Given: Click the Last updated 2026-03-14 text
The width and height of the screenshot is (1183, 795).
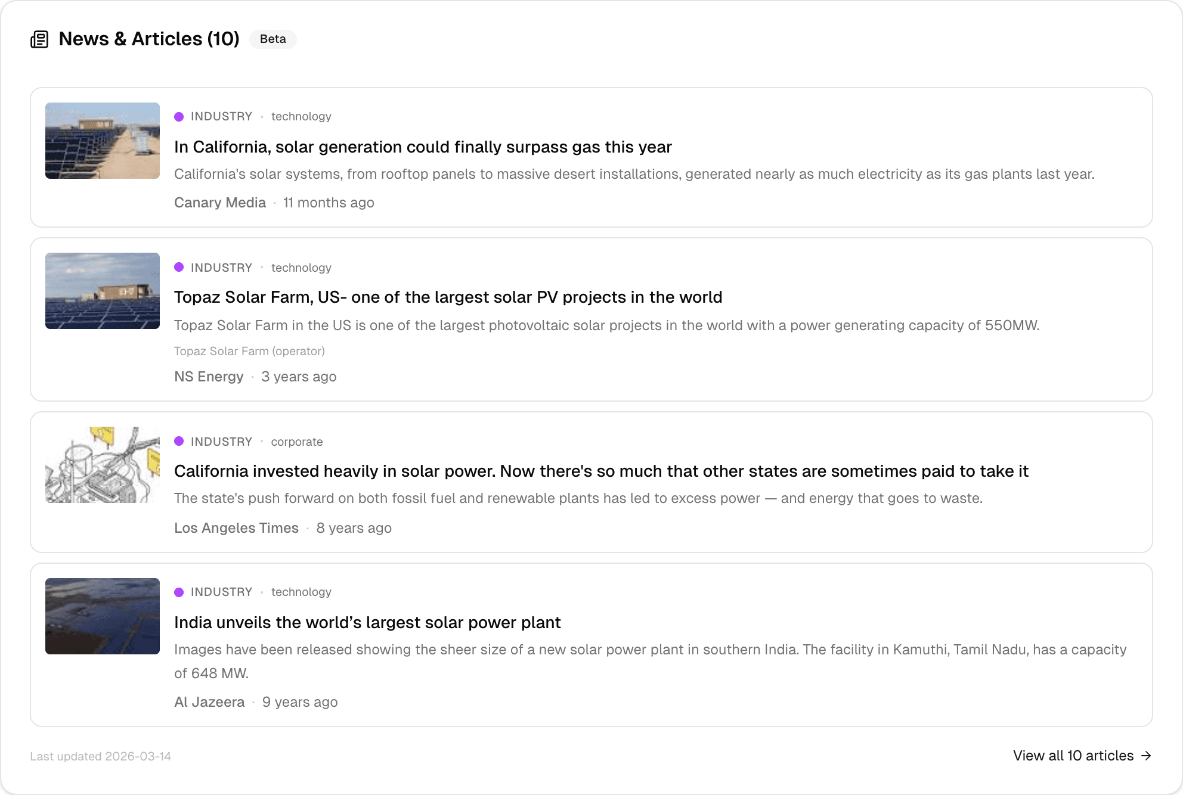Looking at the screenshot, I should [101, 756].
